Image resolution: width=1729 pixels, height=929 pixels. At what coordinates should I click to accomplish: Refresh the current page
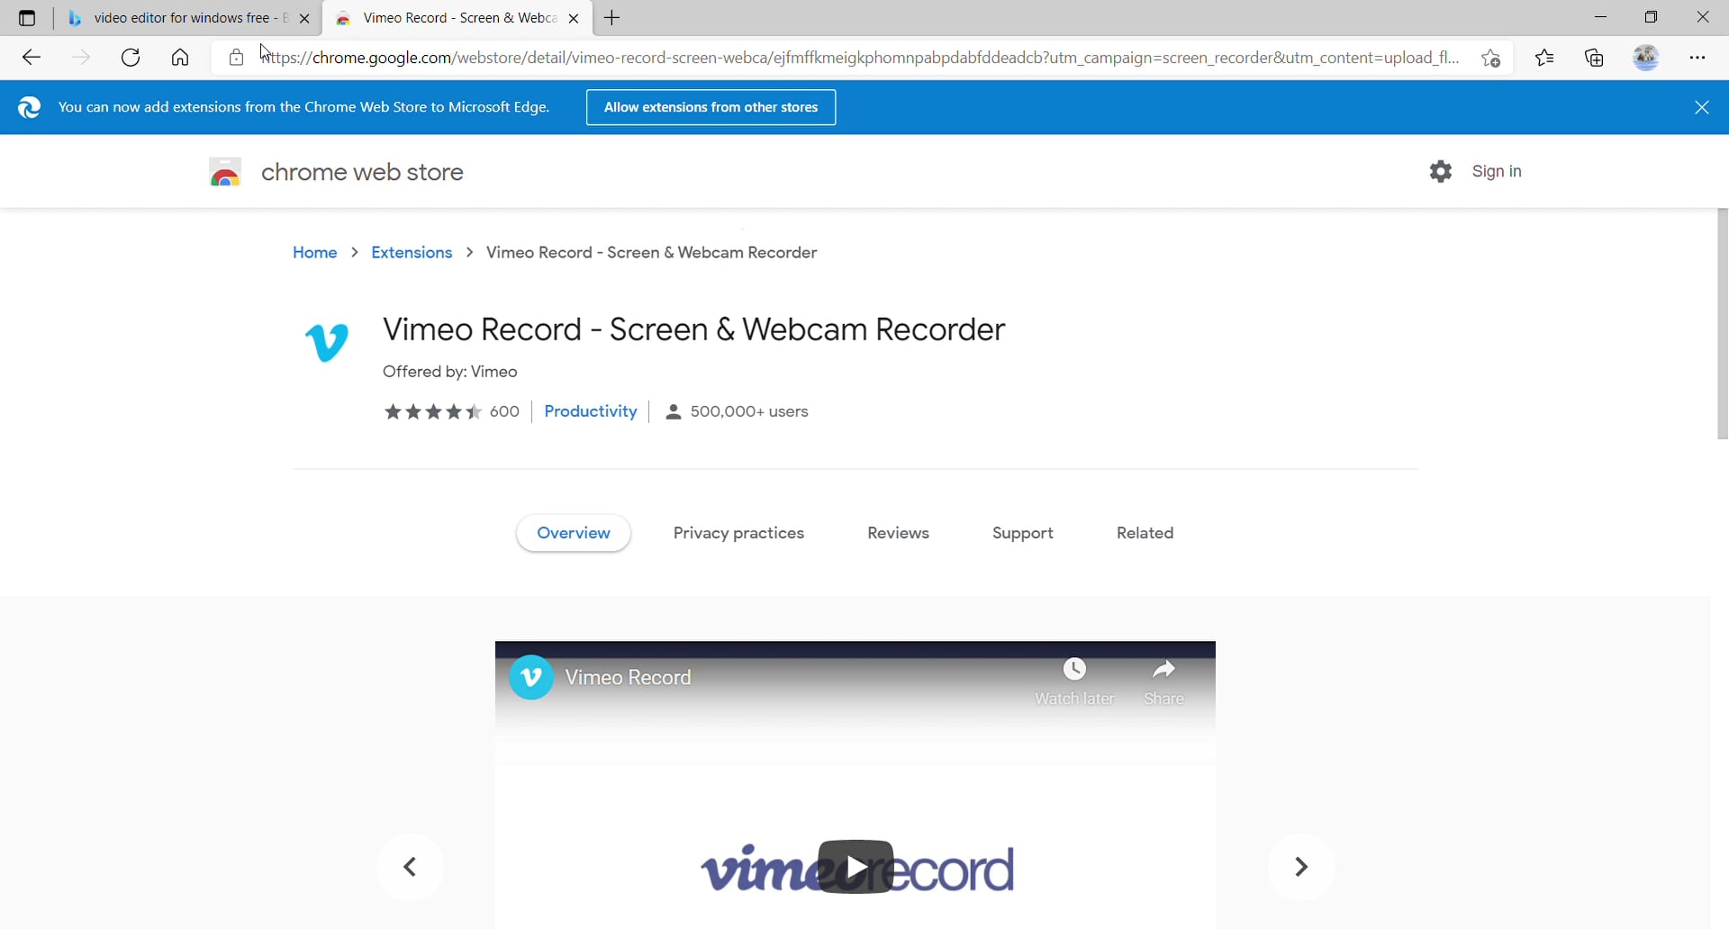pyautogui.click(x=131, y=57)
